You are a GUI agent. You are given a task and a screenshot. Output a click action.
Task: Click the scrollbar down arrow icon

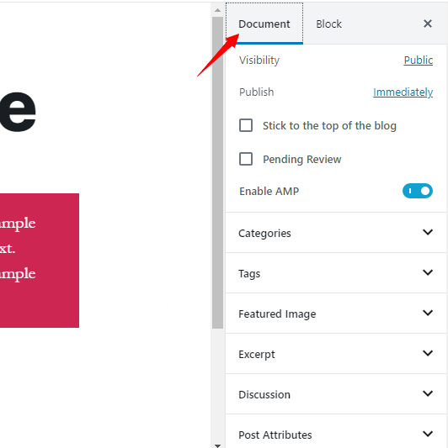pos(217,445)
